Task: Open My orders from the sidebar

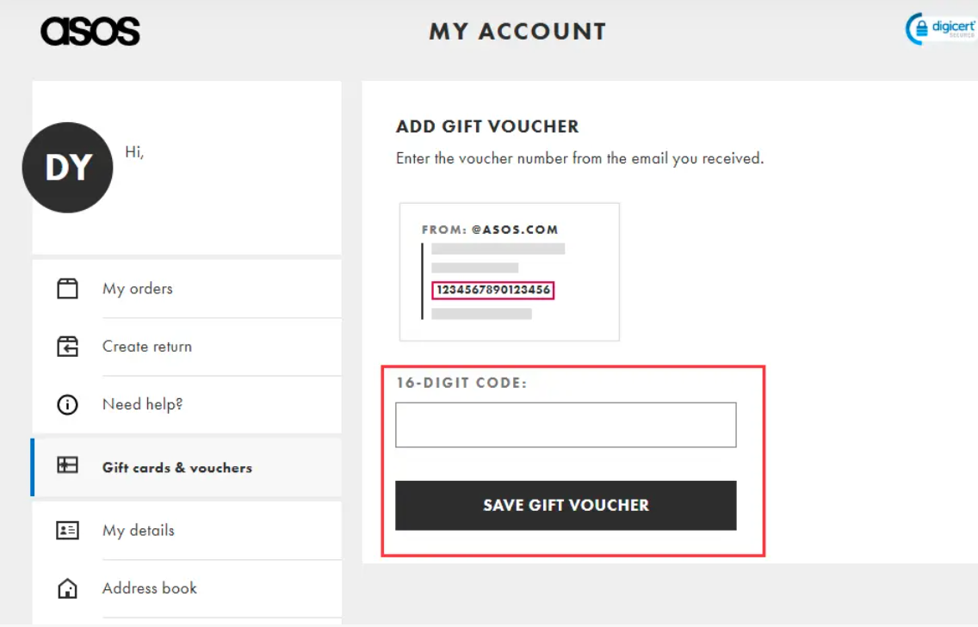Action: pos(138,289)
